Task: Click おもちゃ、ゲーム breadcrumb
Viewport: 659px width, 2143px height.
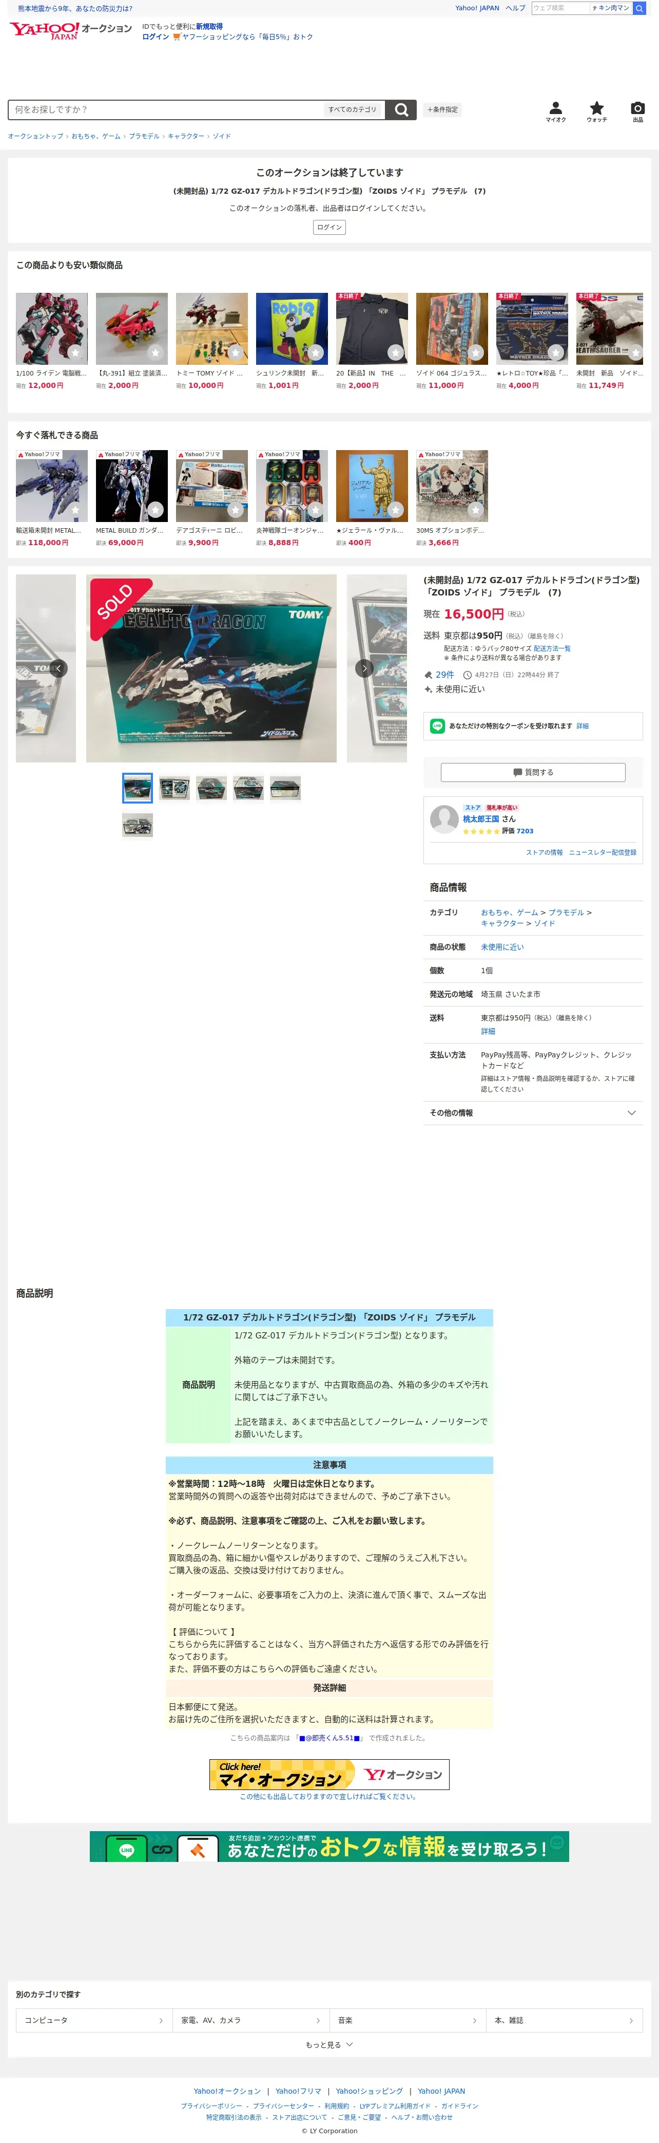Action: 95,137
